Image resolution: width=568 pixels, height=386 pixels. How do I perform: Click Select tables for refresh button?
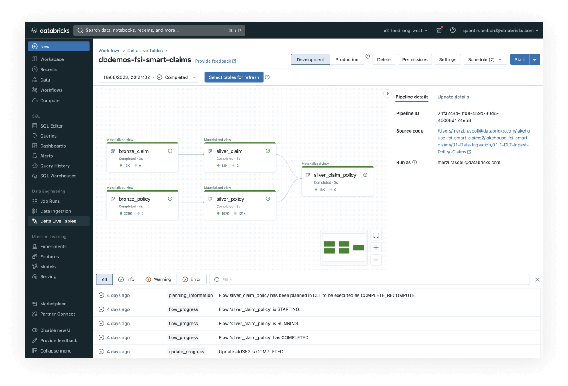pos(234,77)
